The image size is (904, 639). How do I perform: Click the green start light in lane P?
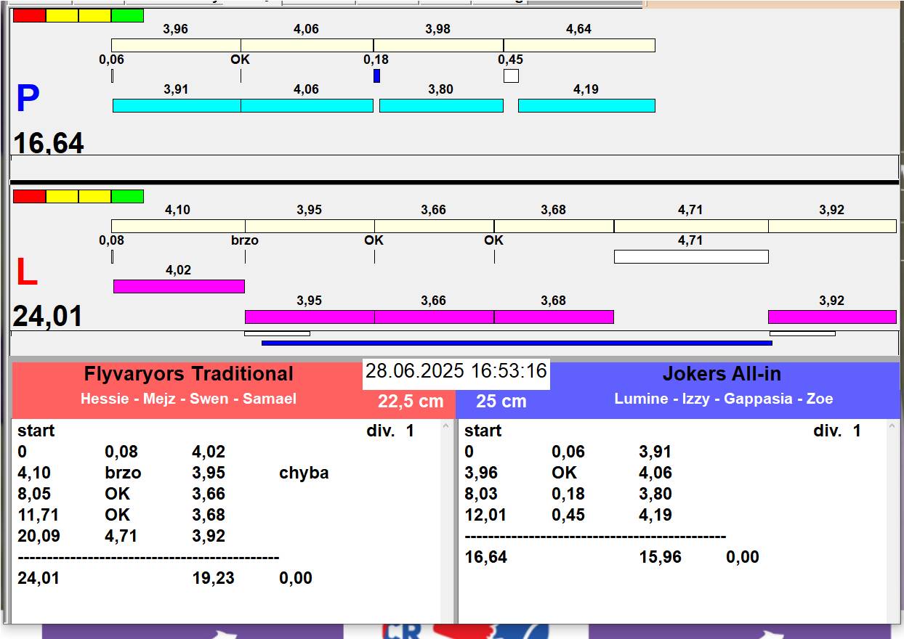click(x=127, y=15)
